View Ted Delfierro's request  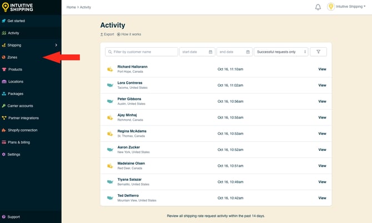[x=322, y=198]
